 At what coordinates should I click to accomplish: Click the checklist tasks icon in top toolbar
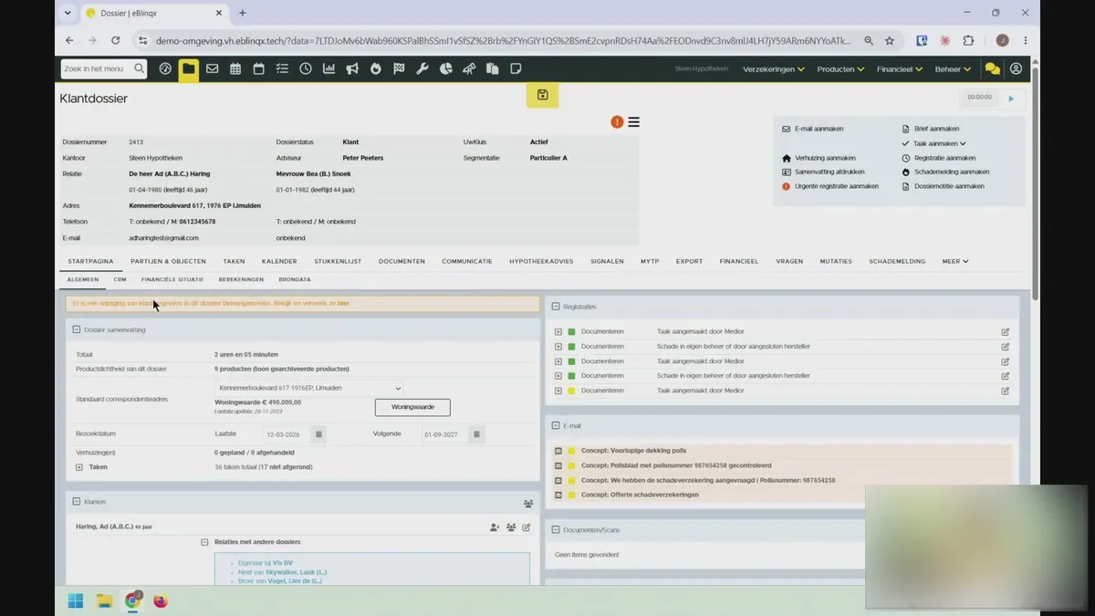pyautogui.click(x=282, y=68)
